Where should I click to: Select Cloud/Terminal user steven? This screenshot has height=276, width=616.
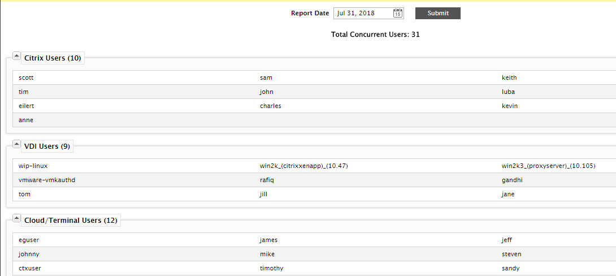(x=511, y=254)
